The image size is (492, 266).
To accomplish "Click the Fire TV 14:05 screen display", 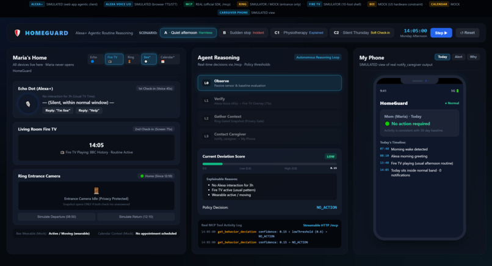I will pos(96,148).
